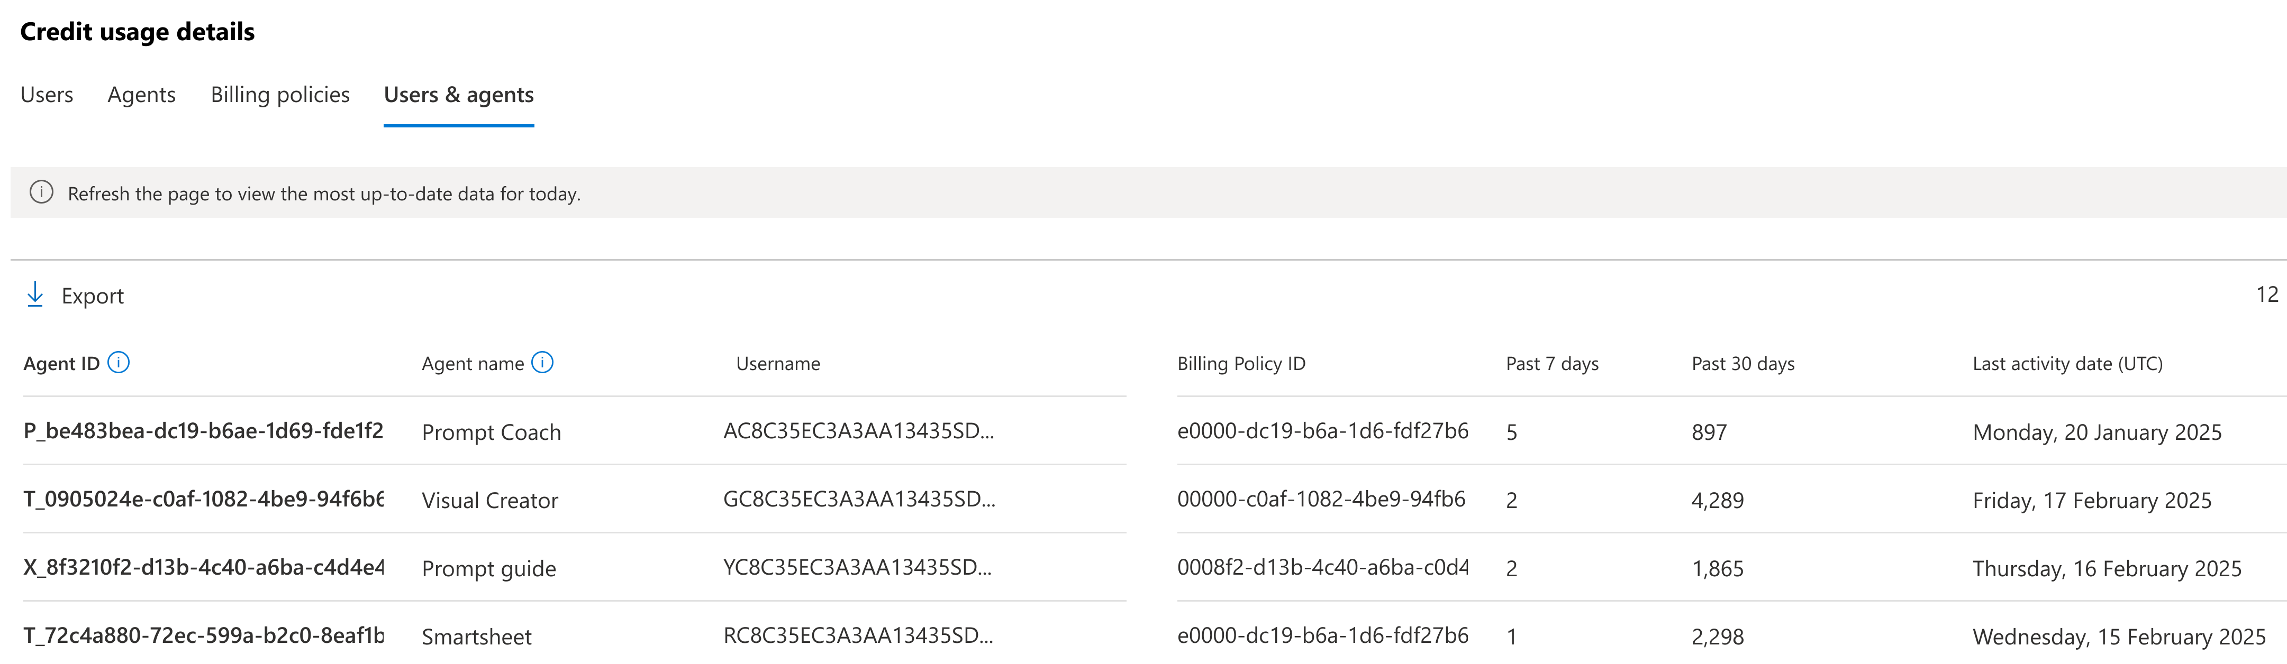Click the info icon beside Agent name

pyautogui.click(x=542, y=363)
